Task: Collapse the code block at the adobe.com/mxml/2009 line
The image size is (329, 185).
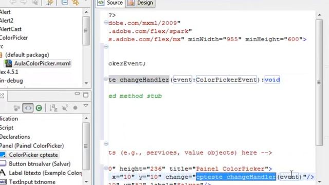Action: tap(106, 22)
